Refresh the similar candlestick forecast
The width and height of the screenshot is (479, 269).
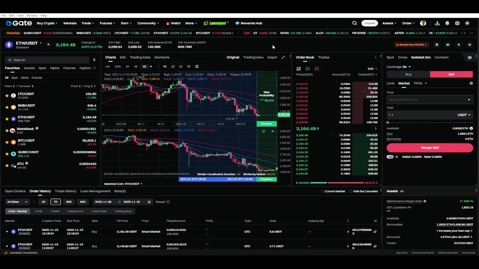click(263, 131)
